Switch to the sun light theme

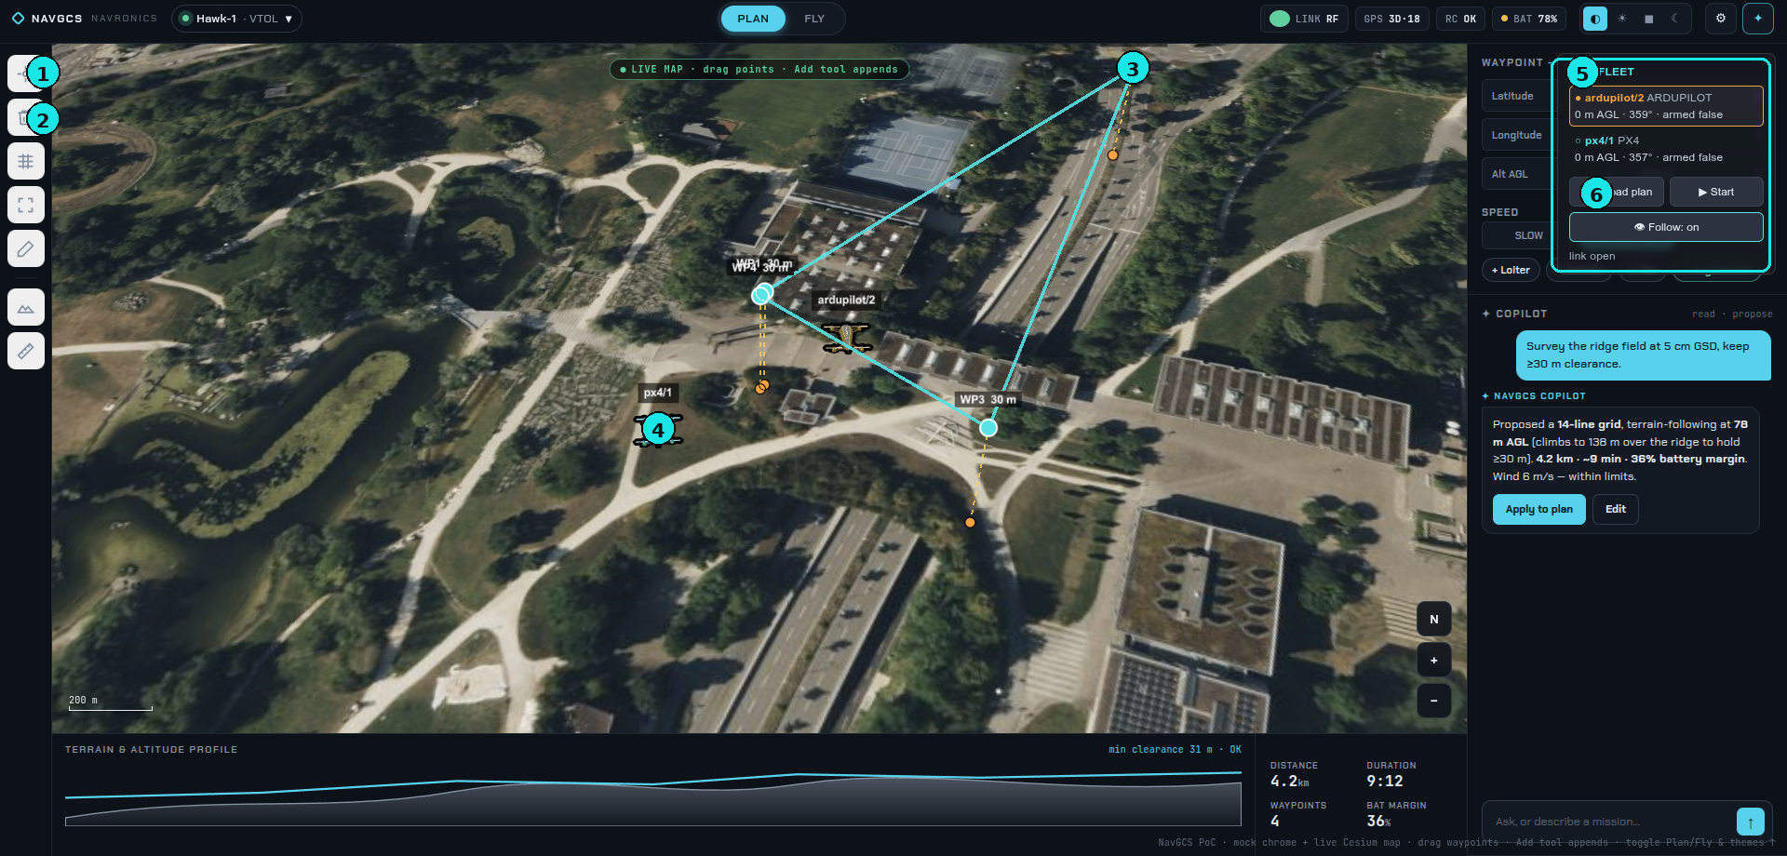[1622, 19]
